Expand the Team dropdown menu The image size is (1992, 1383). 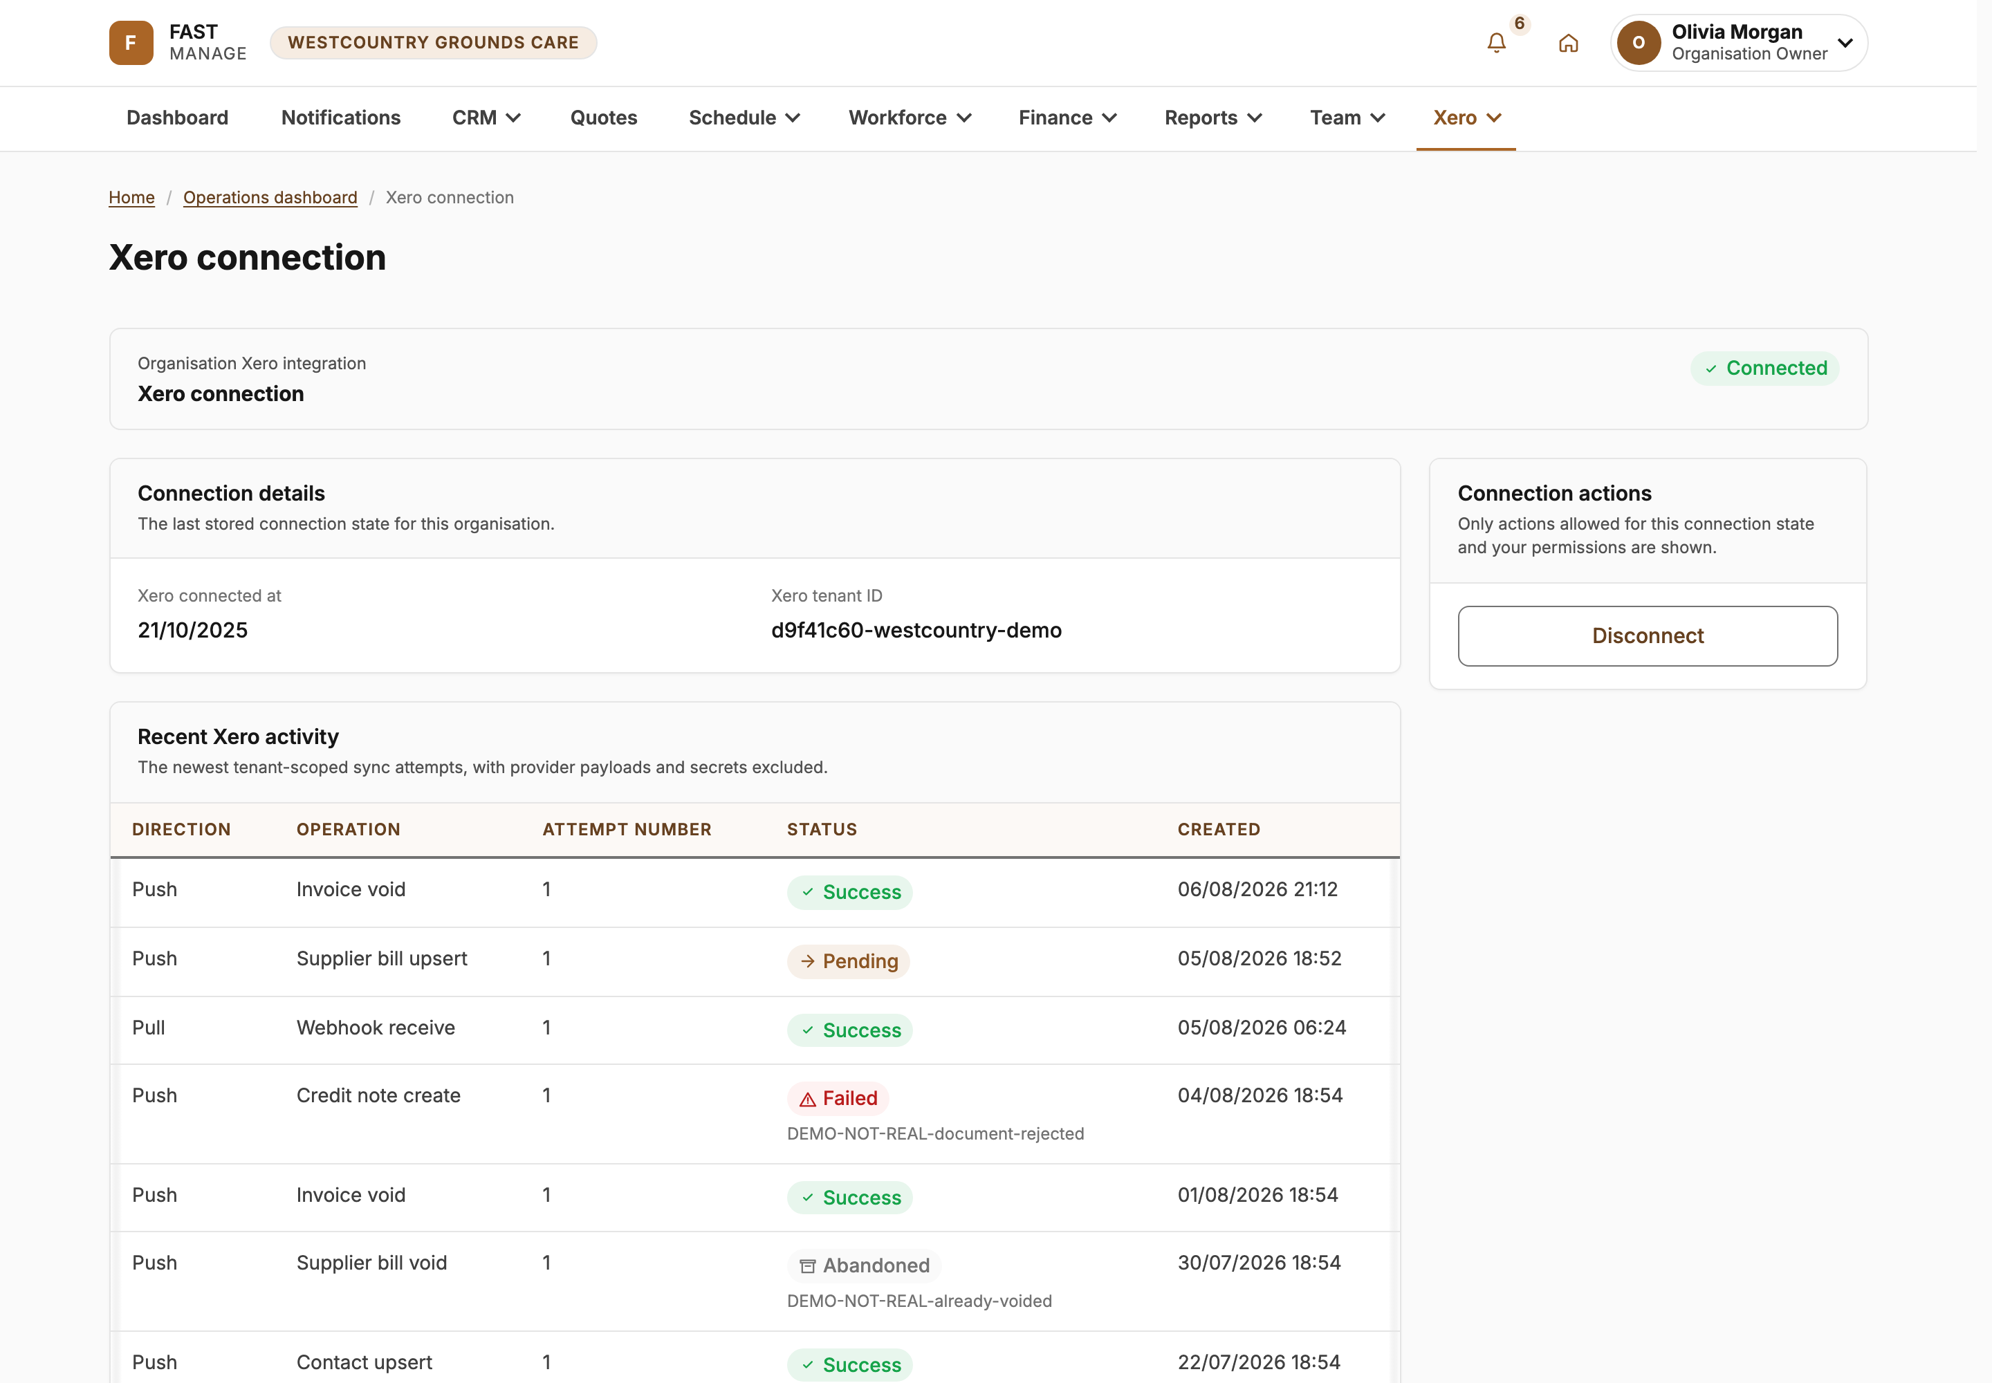coord(1347,118)
